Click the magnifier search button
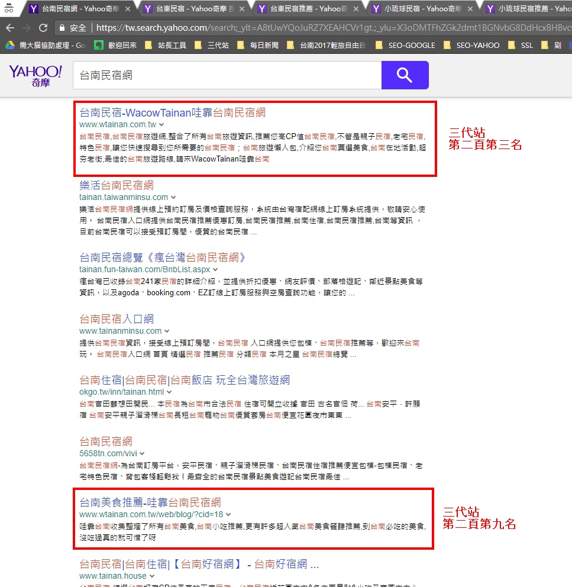Image resolution: width=572 pixels, height=587 pixels. pyautogui.click(x=405, y=75)
